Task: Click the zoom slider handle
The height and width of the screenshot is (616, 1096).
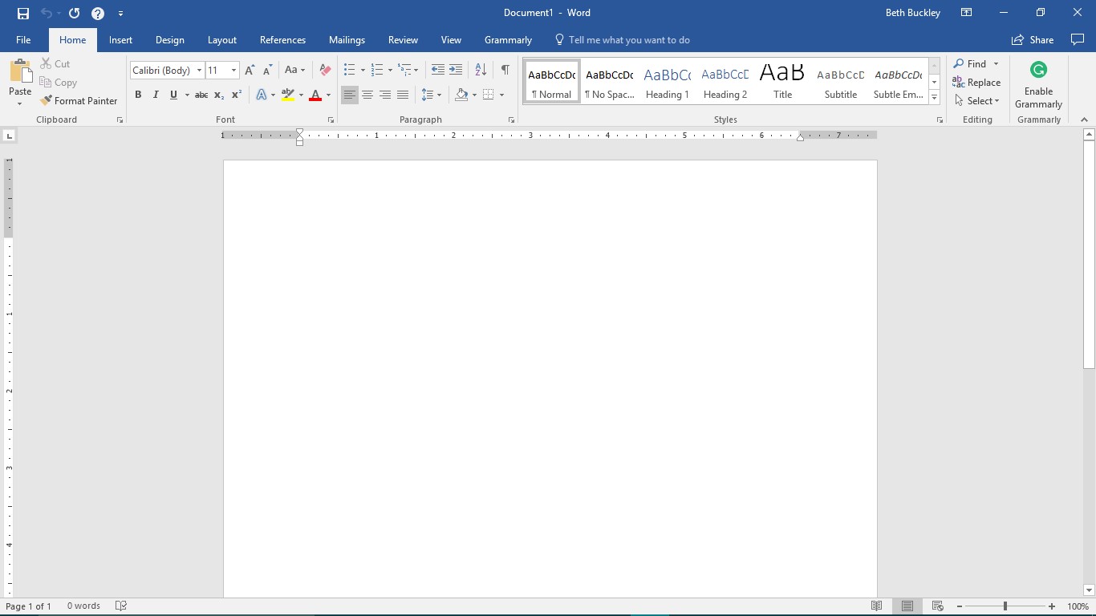Action: pyautogui.click(x=1005, y=606)
